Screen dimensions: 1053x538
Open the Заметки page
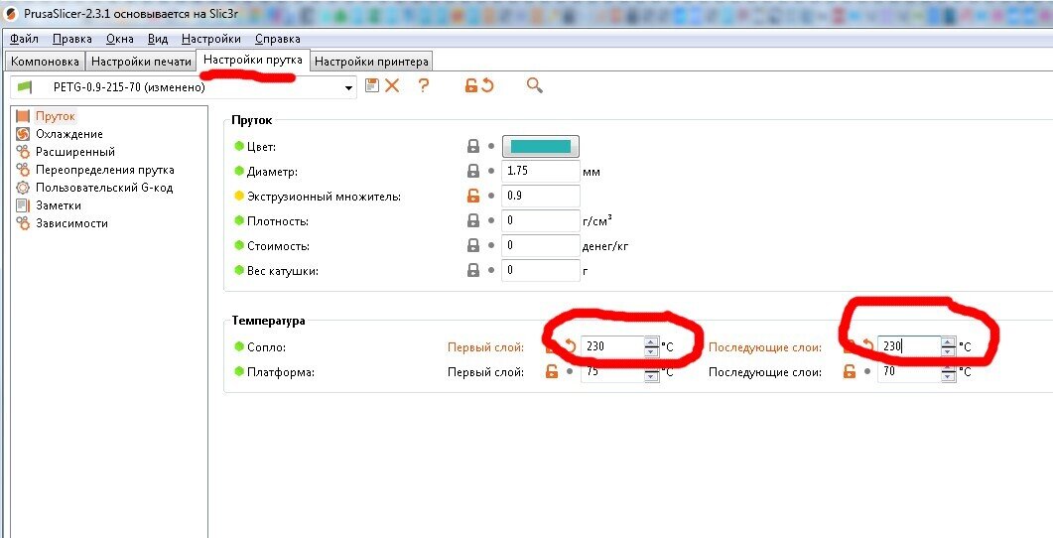[x=59, y=205]
